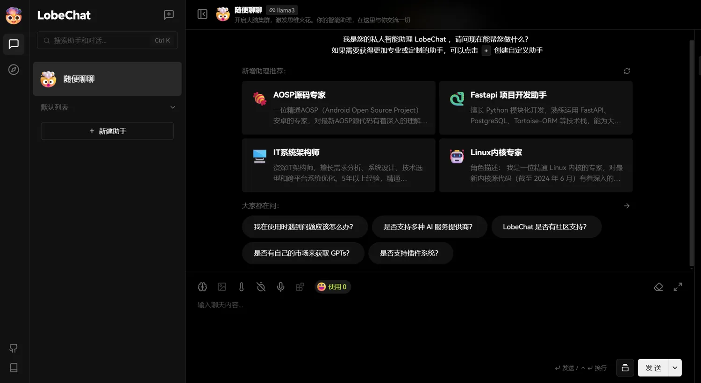
Task: Click the 随便聊聊 chat header title
Action: coord(248,10)
